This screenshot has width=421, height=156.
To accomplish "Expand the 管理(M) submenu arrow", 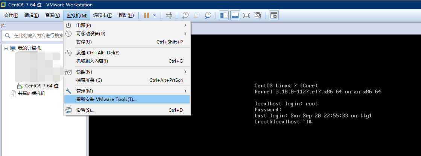I will pyautogui.click(x=185, y=91).
